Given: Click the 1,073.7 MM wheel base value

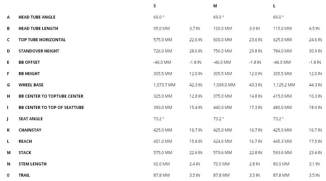Looking at the screenshot, I should coord(164,85).
